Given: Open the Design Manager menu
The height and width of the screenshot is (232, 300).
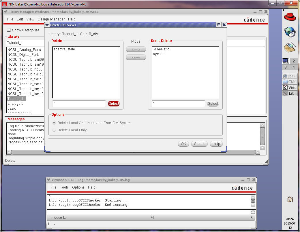Looking at the screenshot, I should pos(51,19).
